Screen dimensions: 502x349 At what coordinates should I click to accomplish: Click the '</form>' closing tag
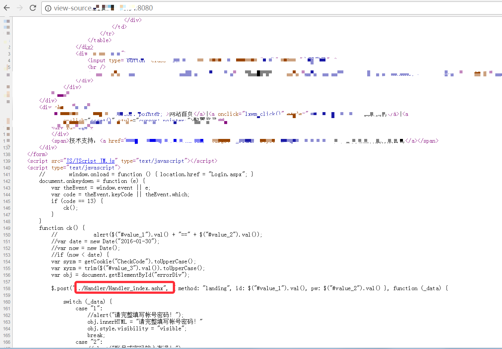point(38,154)
